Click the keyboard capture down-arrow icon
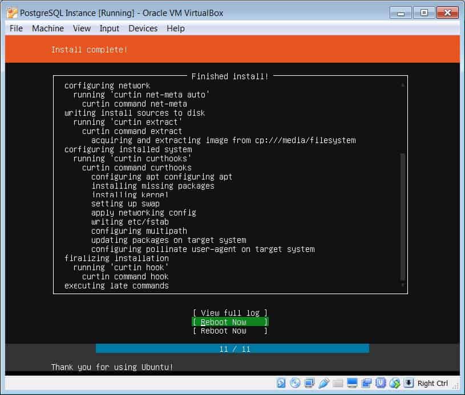Viewport: 465px width, 395px height. tap(409, 383)
